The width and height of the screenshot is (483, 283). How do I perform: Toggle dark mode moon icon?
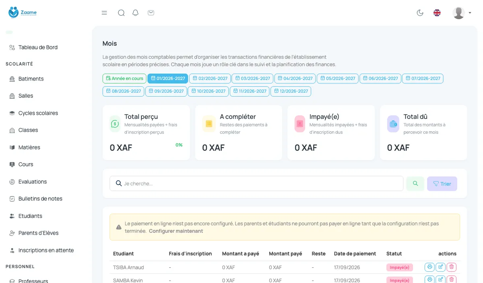(x=420, y=13)
